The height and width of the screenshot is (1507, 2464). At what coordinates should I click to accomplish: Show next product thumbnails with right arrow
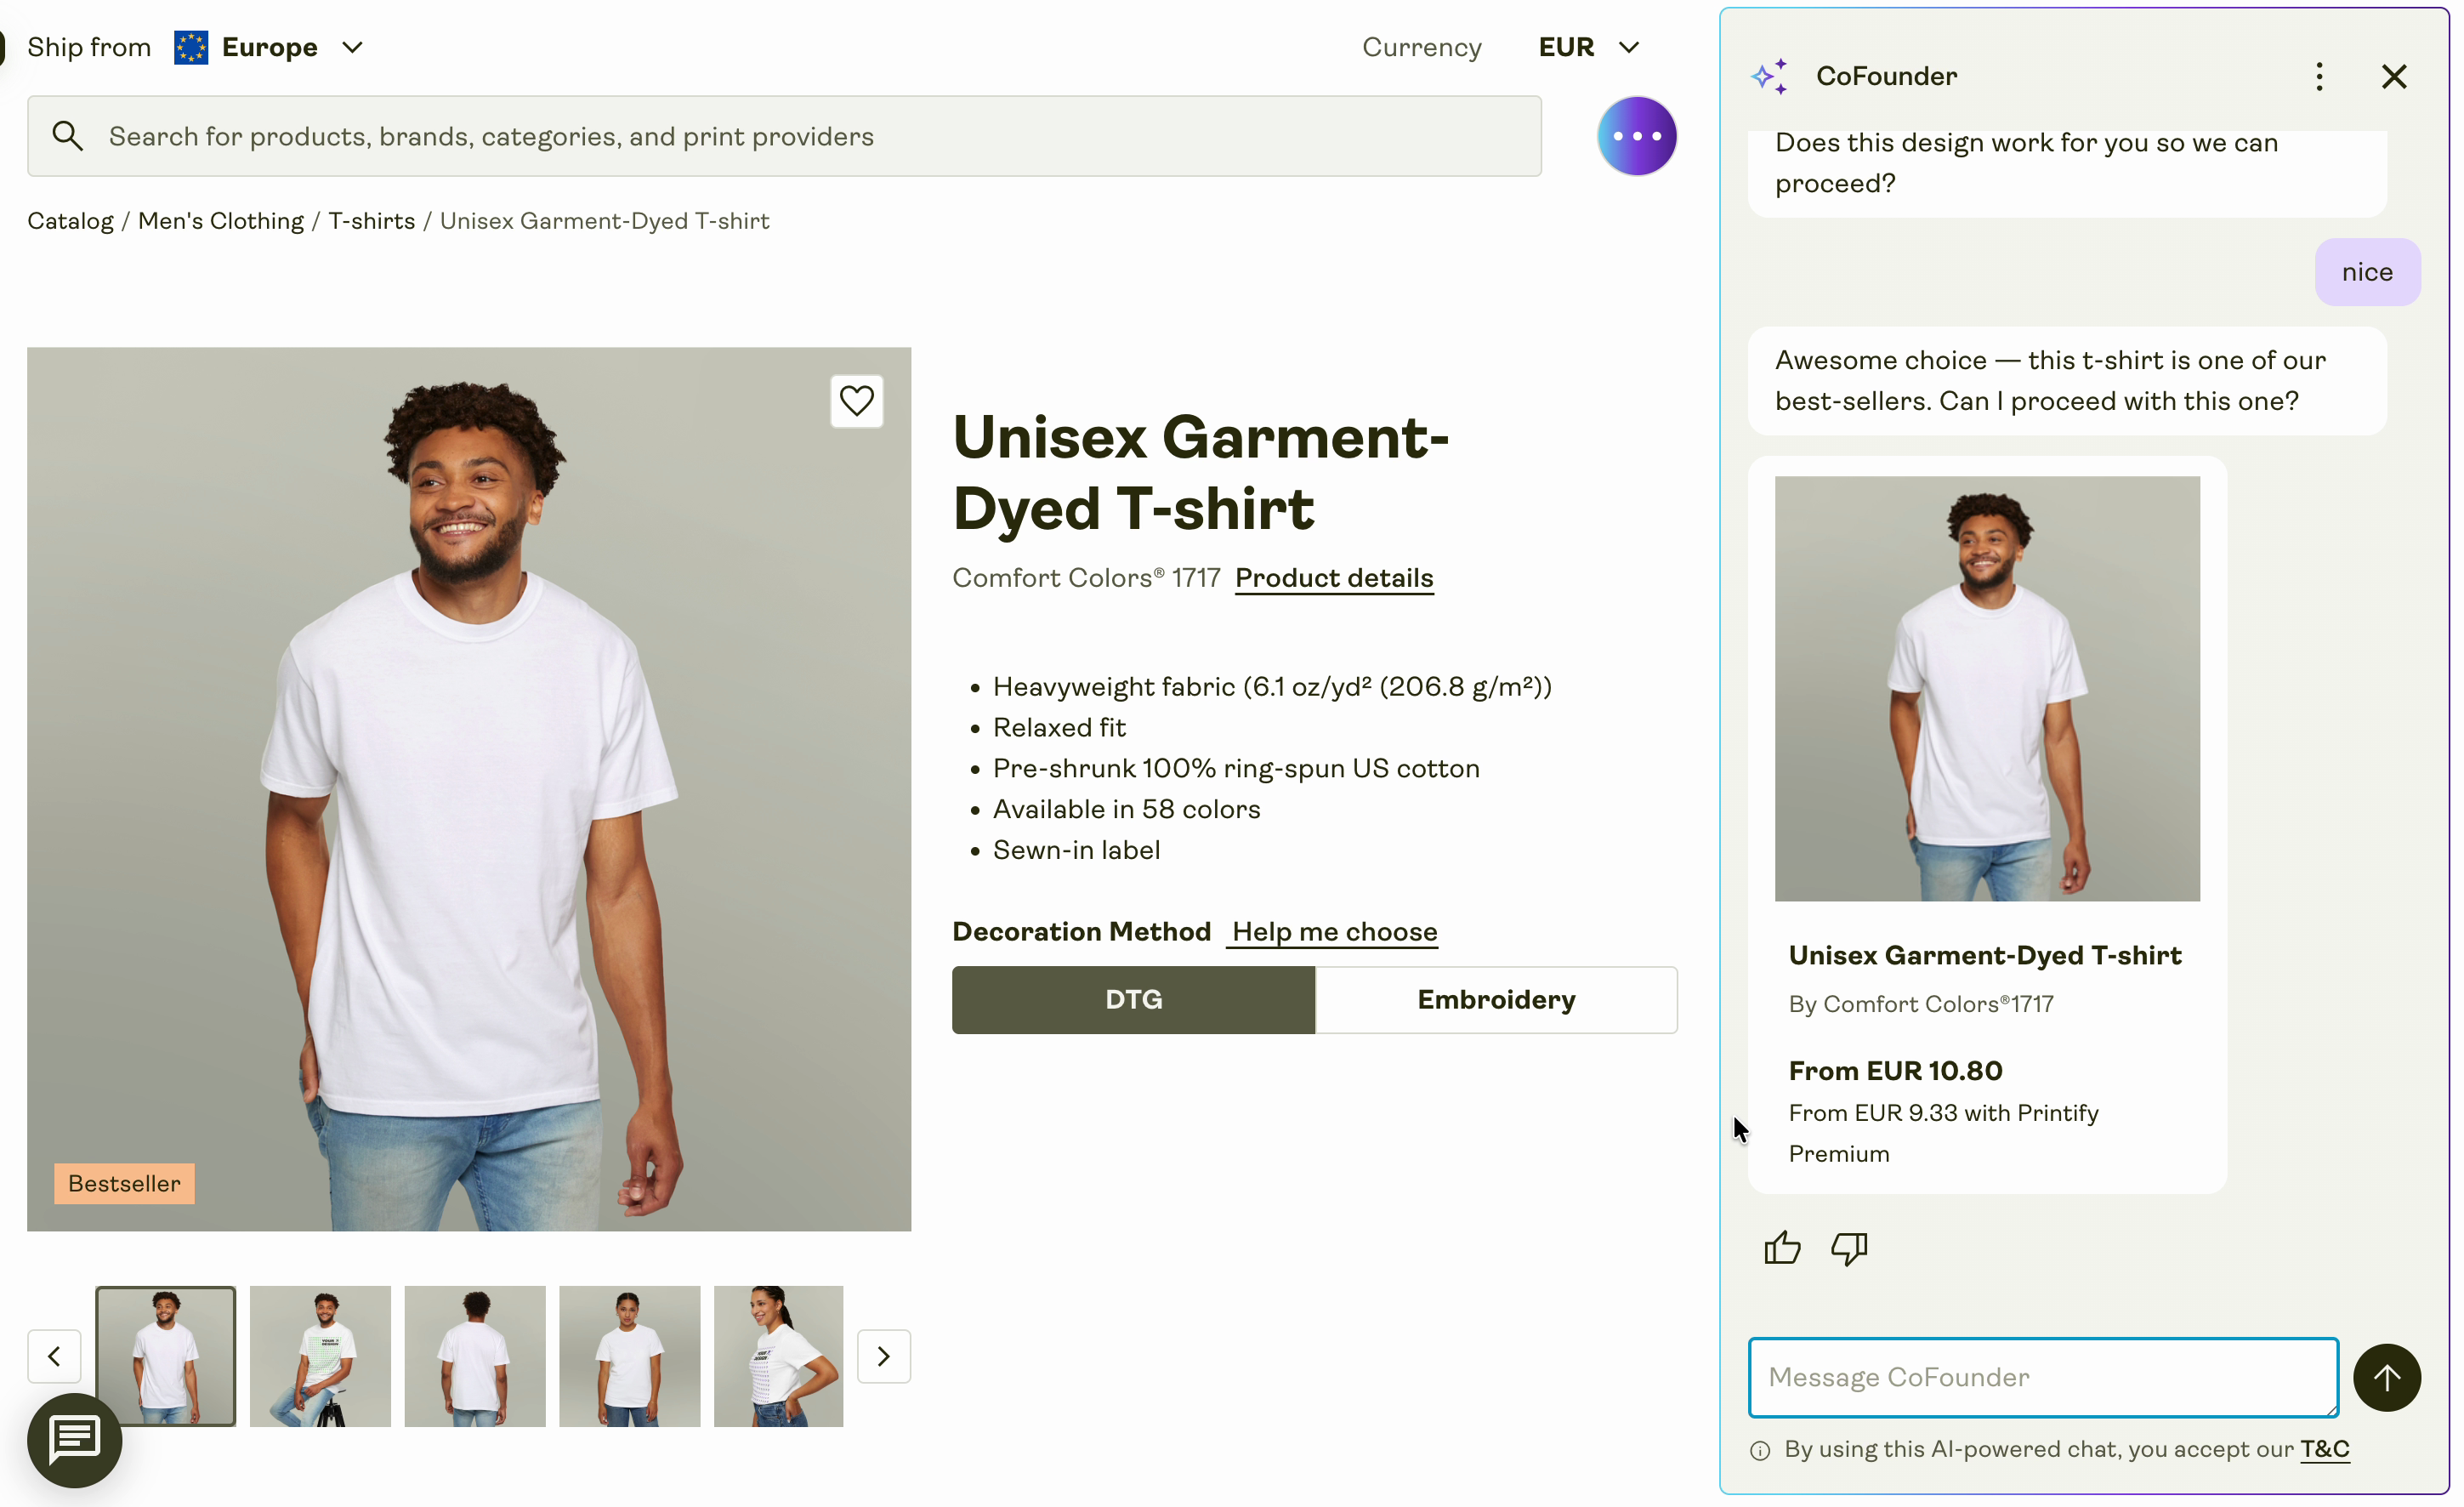pos(884,1356)
